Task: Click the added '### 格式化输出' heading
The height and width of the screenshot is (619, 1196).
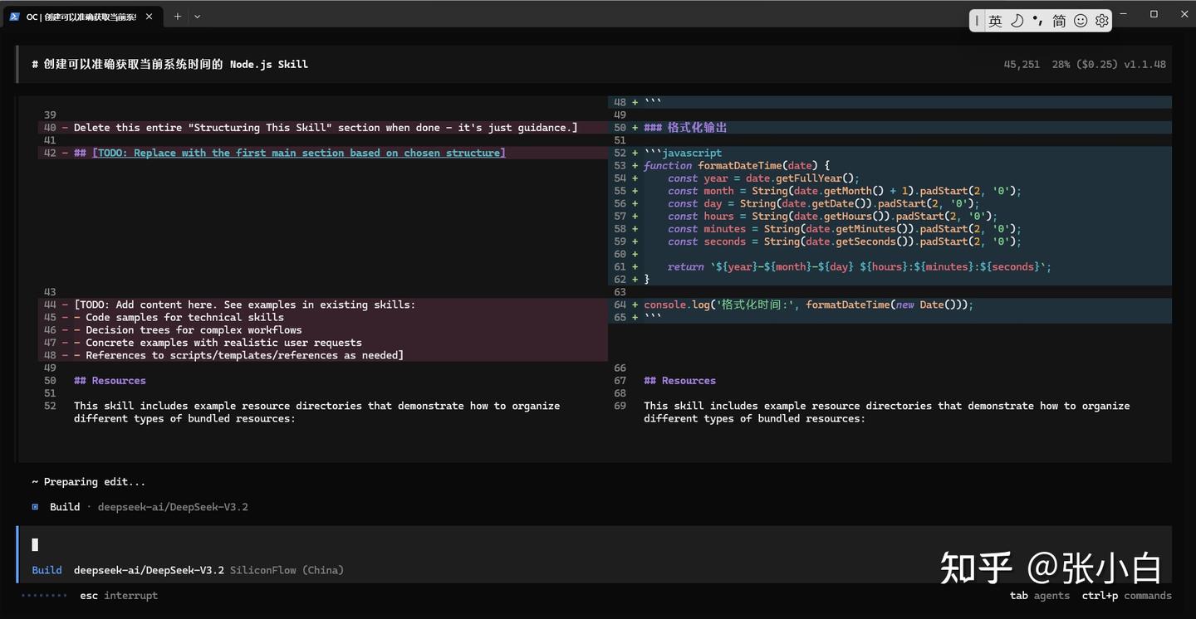Action: click(x=685, y=128)
